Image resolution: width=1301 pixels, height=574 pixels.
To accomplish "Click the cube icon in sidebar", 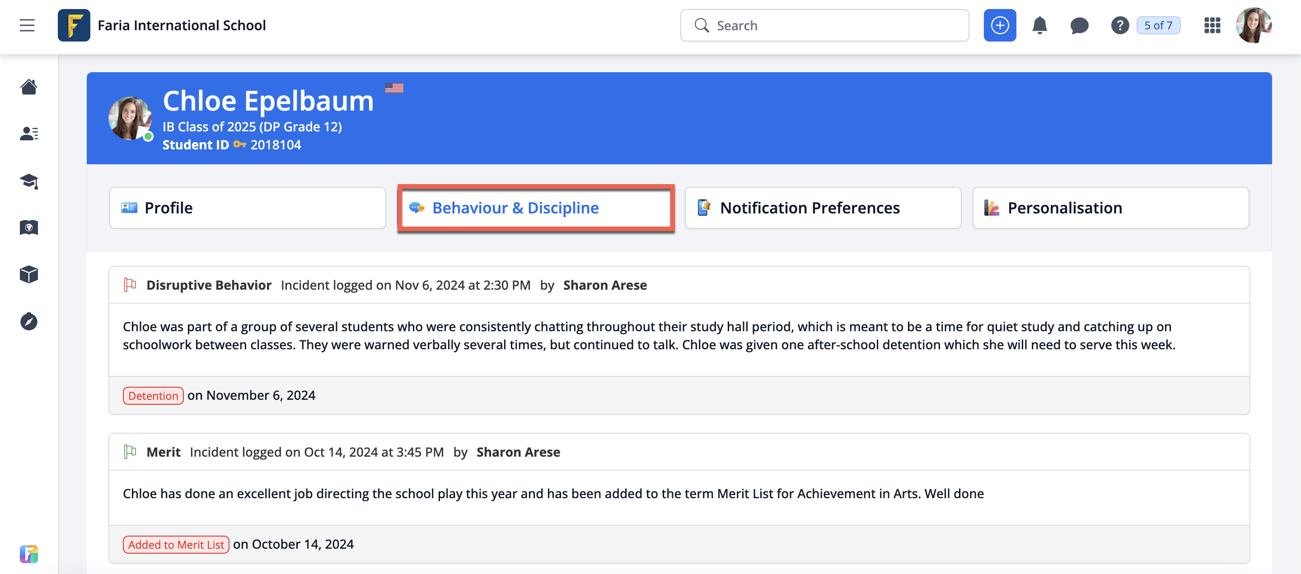I will click(x=29, y=274).
